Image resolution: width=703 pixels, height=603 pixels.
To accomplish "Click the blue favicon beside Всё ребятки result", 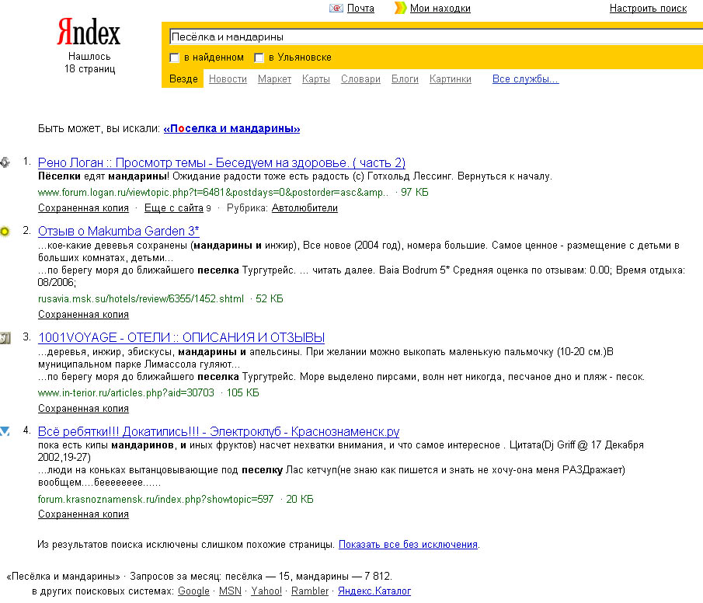I will pyautogui.click(x=5, y=431).
